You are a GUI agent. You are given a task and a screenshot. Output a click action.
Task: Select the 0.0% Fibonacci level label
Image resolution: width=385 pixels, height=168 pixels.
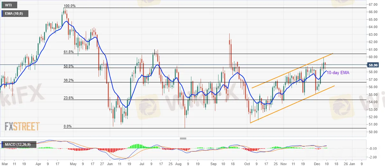[68, 126]
